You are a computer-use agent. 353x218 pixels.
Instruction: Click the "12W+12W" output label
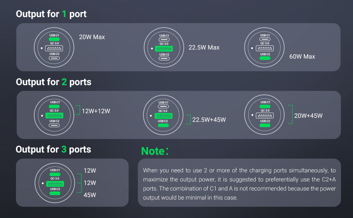pos(96,111)
